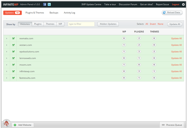Click the Logout link

(175, 5)
